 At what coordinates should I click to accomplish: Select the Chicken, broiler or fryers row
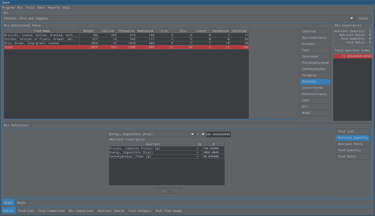point(126,39)
